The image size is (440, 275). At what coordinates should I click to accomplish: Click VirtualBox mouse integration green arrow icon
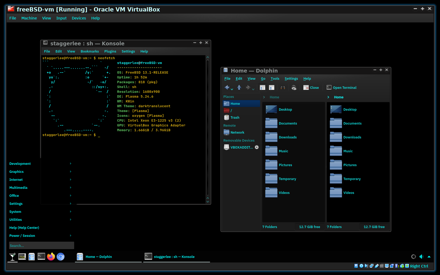tap(402, 266)
